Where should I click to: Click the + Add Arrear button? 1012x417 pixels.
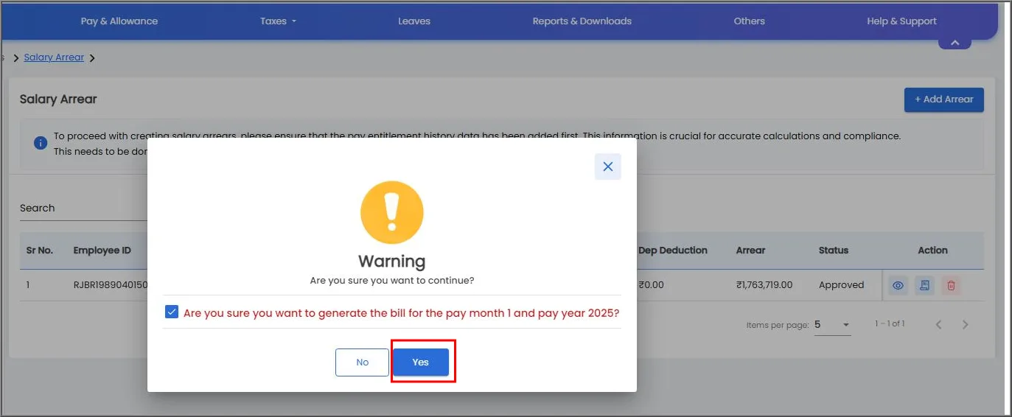[x=944, y=99]
